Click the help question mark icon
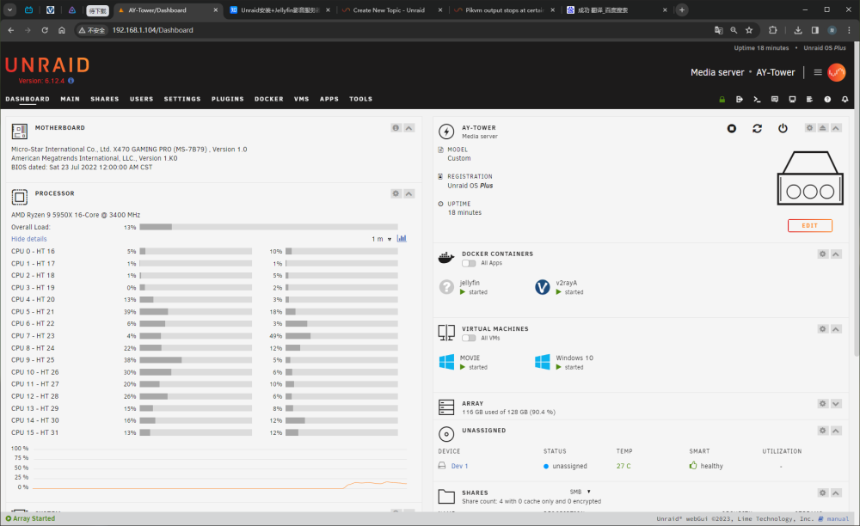This screenshot has width=860, height=526. [827, 99]
